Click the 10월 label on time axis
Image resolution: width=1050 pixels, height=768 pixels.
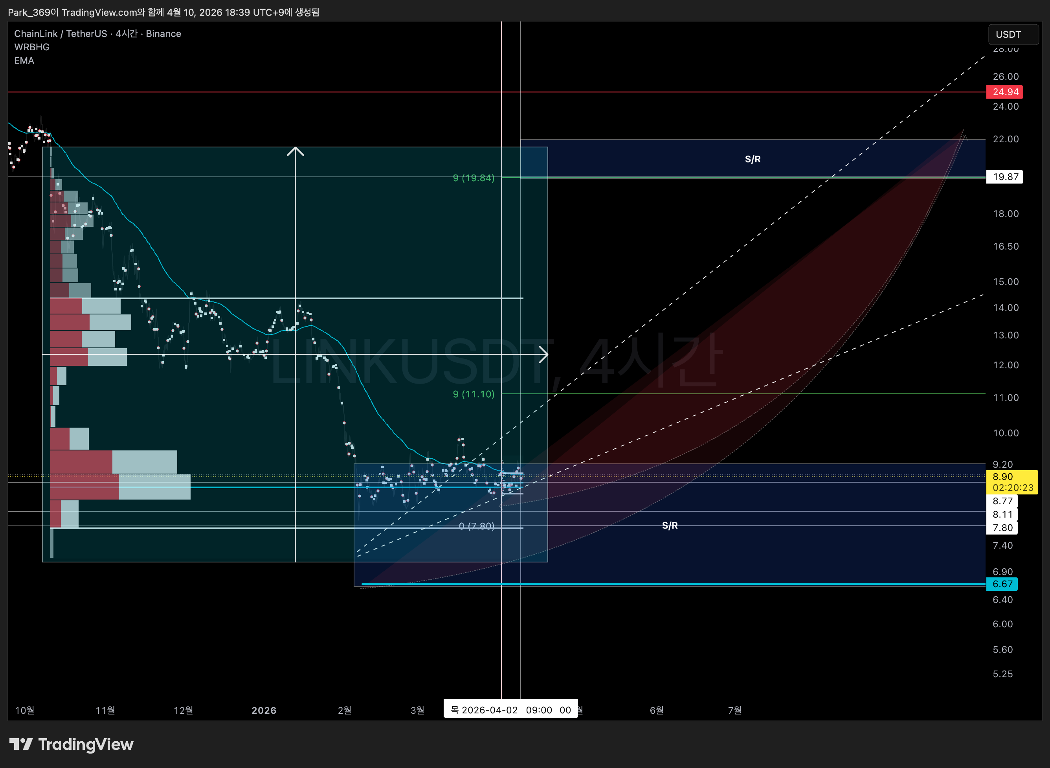(x=25, y=710)
